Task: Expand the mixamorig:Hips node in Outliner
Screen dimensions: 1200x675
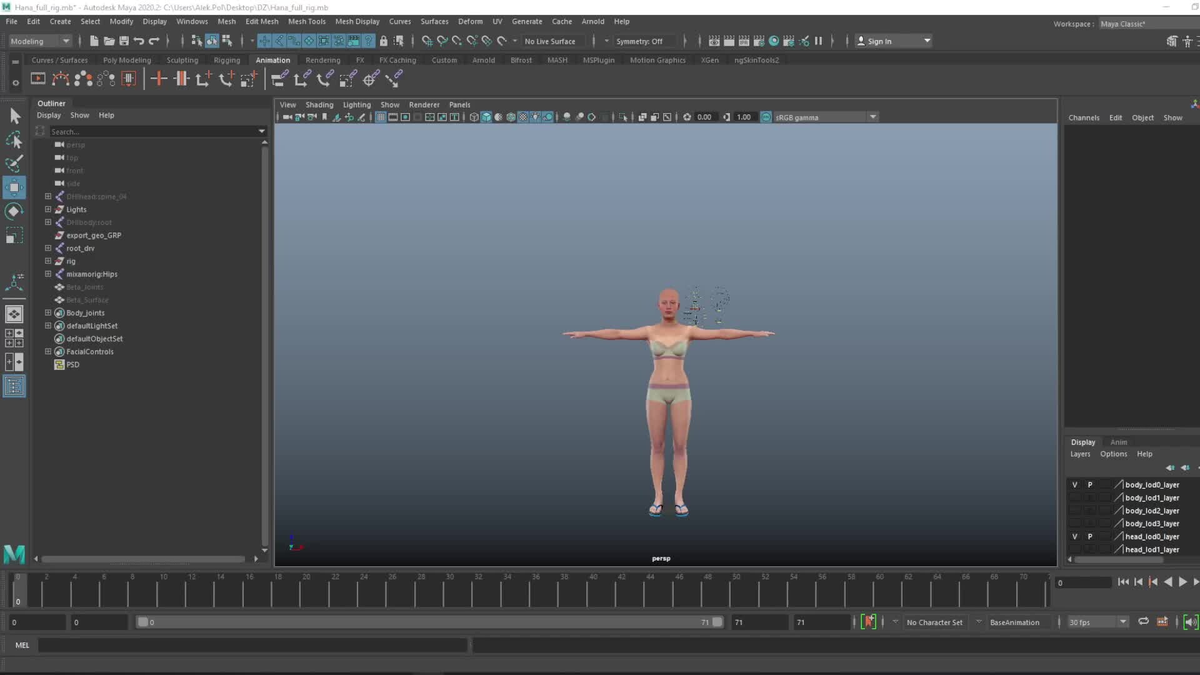Action: click(x=48, y=274)
